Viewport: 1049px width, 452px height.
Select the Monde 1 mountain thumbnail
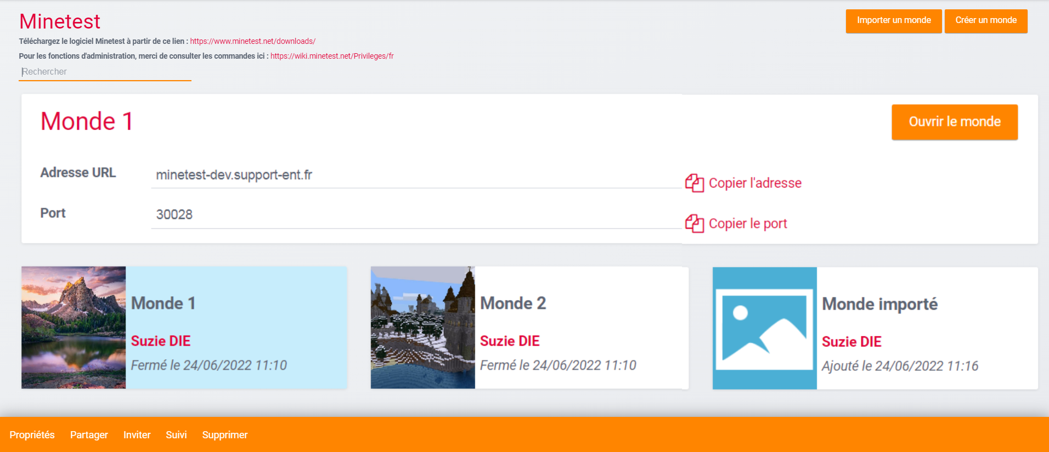(74, 327)
